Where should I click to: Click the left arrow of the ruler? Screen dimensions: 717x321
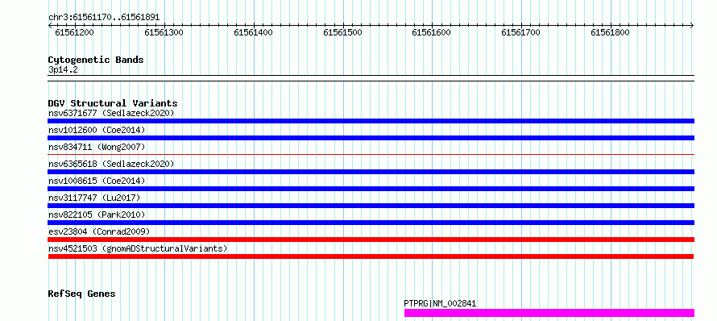(50, 26)
